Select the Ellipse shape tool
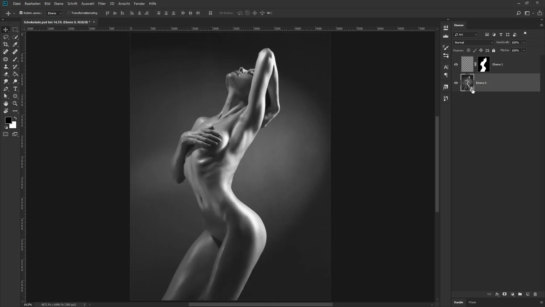The height and width of the screenshot is (307, 545). (x=15, y=96)
